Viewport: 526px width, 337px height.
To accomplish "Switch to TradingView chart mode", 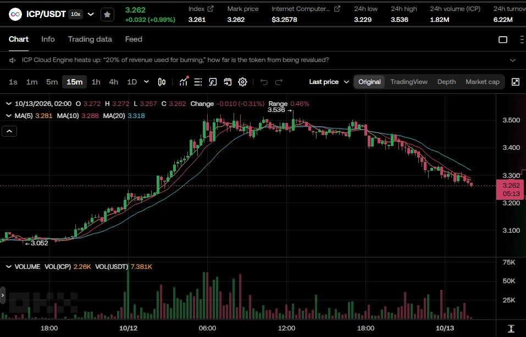I will [409, 82].
